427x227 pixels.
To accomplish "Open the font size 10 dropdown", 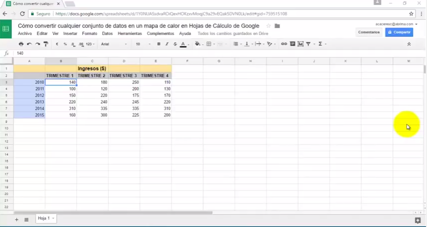I will pyautogui.click(x=143, y=44).
